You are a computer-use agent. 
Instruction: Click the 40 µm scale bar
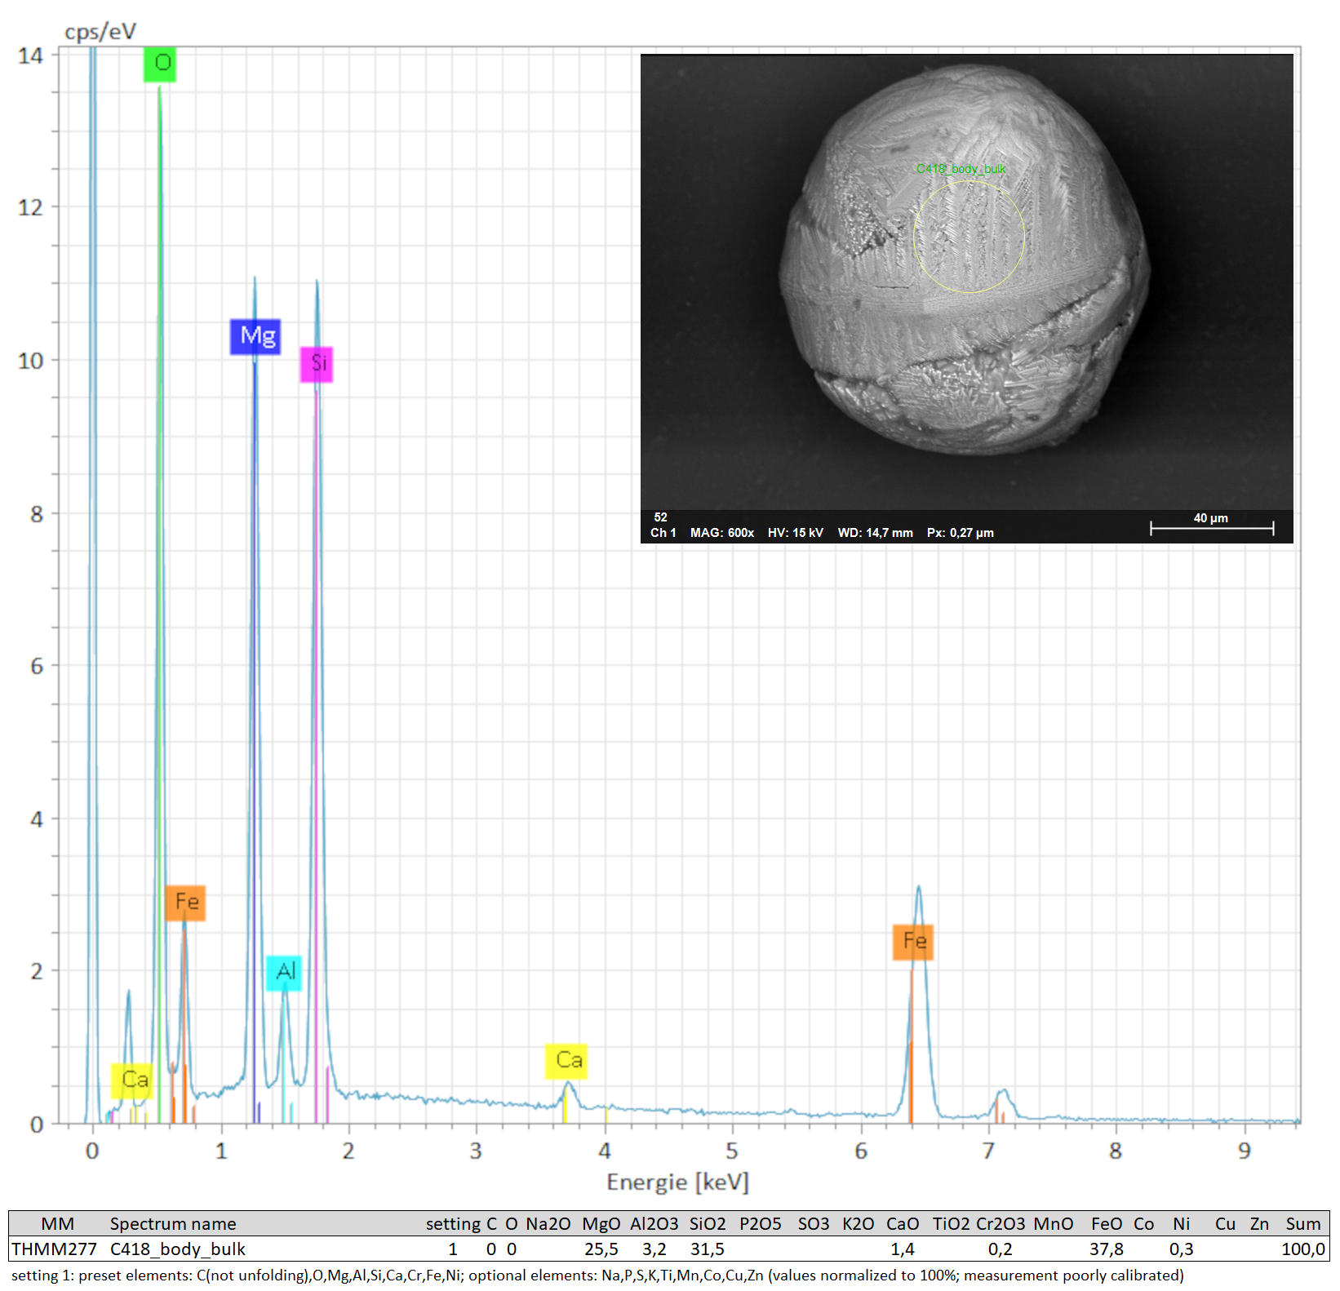1212,526
